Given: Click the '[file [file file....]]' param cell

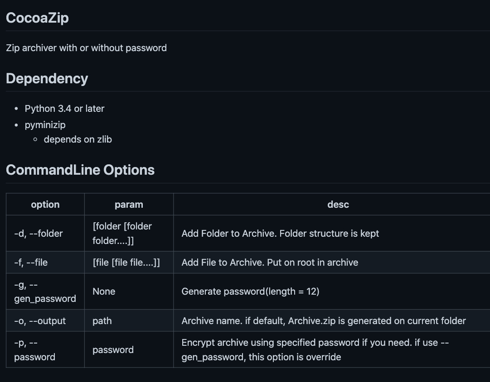Looking at the screenshot, I should click(129, 263).
